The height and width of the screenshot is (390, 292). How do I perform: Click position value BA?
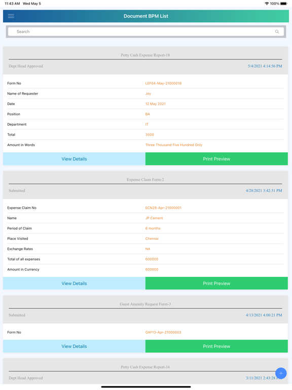click(x=148, y=114)
